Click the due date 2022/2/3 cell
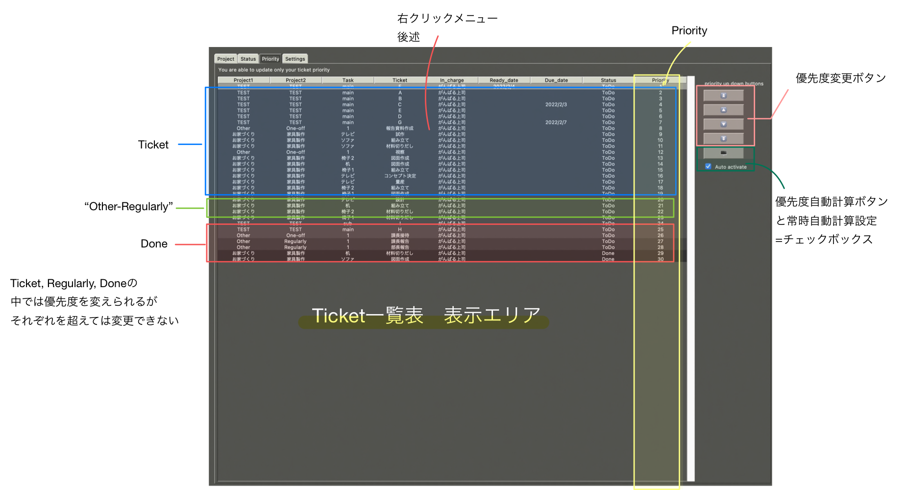This screenshot has width=909, height=490. click(556, 104)
